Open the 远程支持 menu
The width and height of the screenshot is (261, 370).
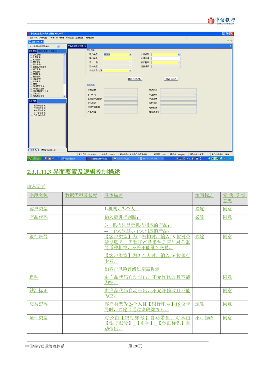[x=90, y=38]
